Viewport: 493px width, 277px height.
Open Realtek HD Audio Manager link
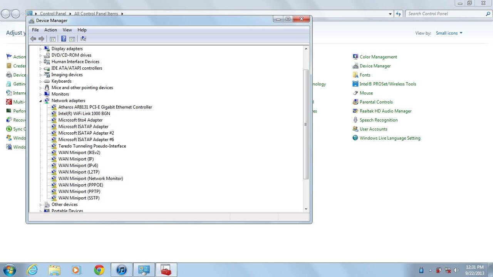pyautogui.click(x=386, y=111)
